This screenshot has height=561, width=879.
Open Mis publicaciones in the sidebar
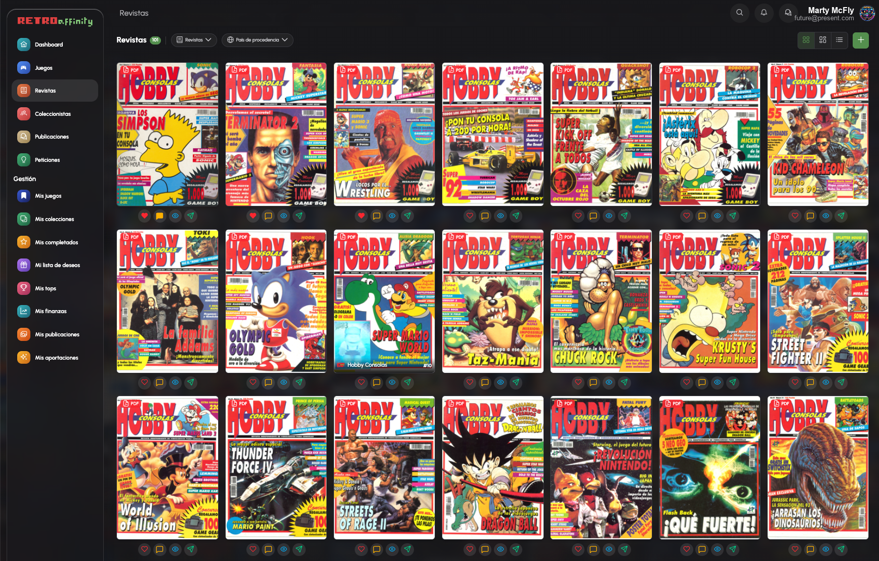click(55, 334)
